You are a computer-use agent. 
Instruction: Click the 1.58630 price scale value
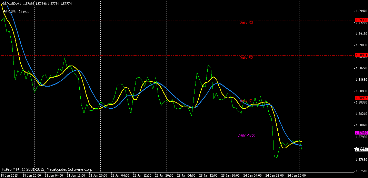(361, 80)
